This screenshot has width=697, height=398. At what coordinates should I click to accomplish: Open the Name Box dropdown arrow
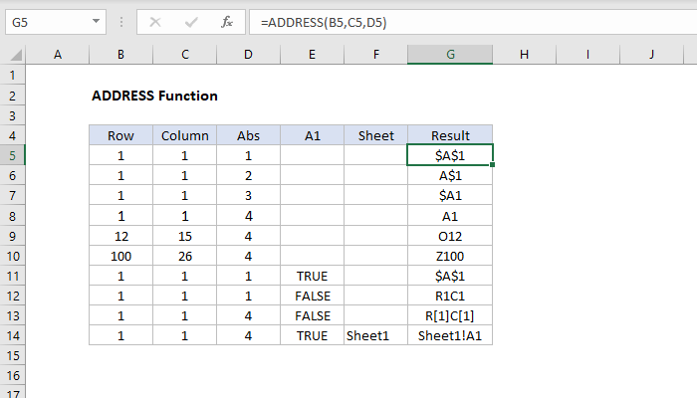94,20
